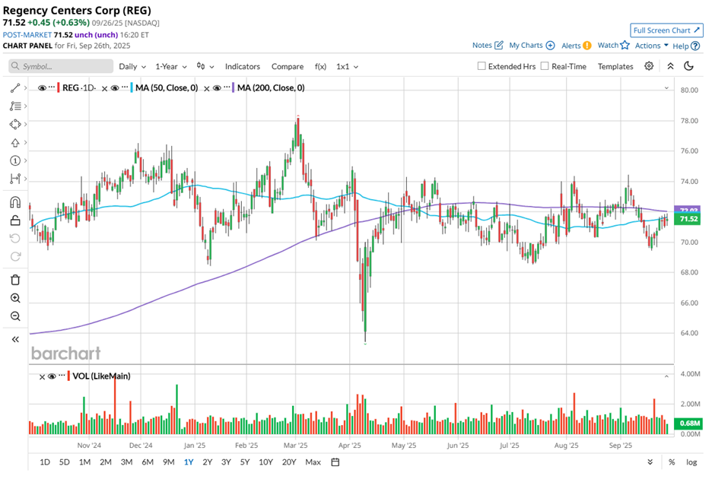Zoom out on the chart
Image resolution: width=712 pixels, height=479 pixels.
pos(15,316)
